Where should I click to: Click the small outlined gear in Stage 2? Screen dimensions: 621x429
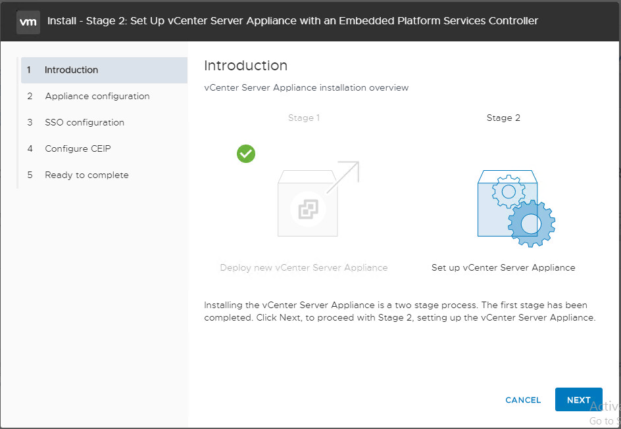tap(508, 192)
